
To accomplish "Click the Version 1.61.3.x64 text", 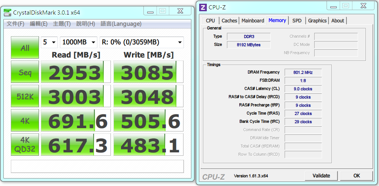I will (x=251, y=176).
